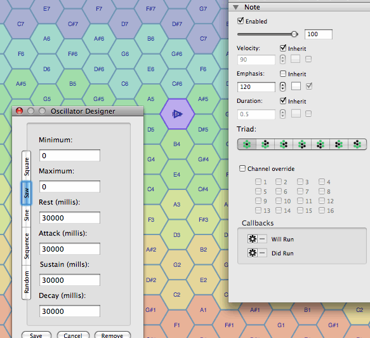This screenshot has height=338, width=370.
Task: Tick the channel 10 checkbox
Action: (x=279, y=201)
